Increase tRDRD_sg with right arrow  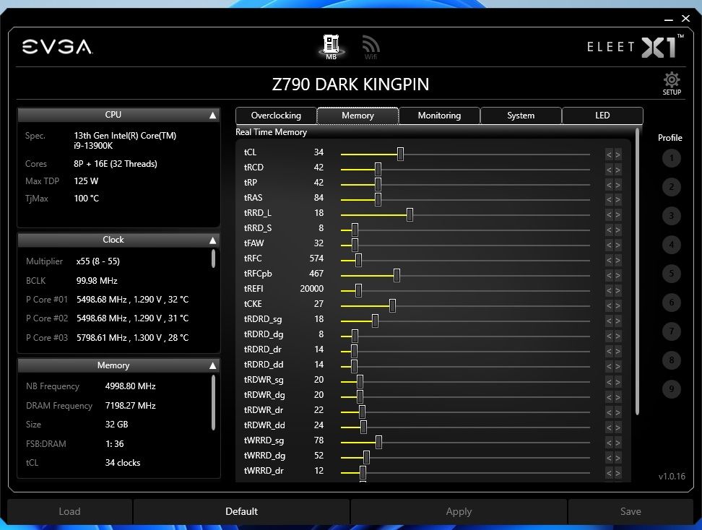[x=617, y=321]
